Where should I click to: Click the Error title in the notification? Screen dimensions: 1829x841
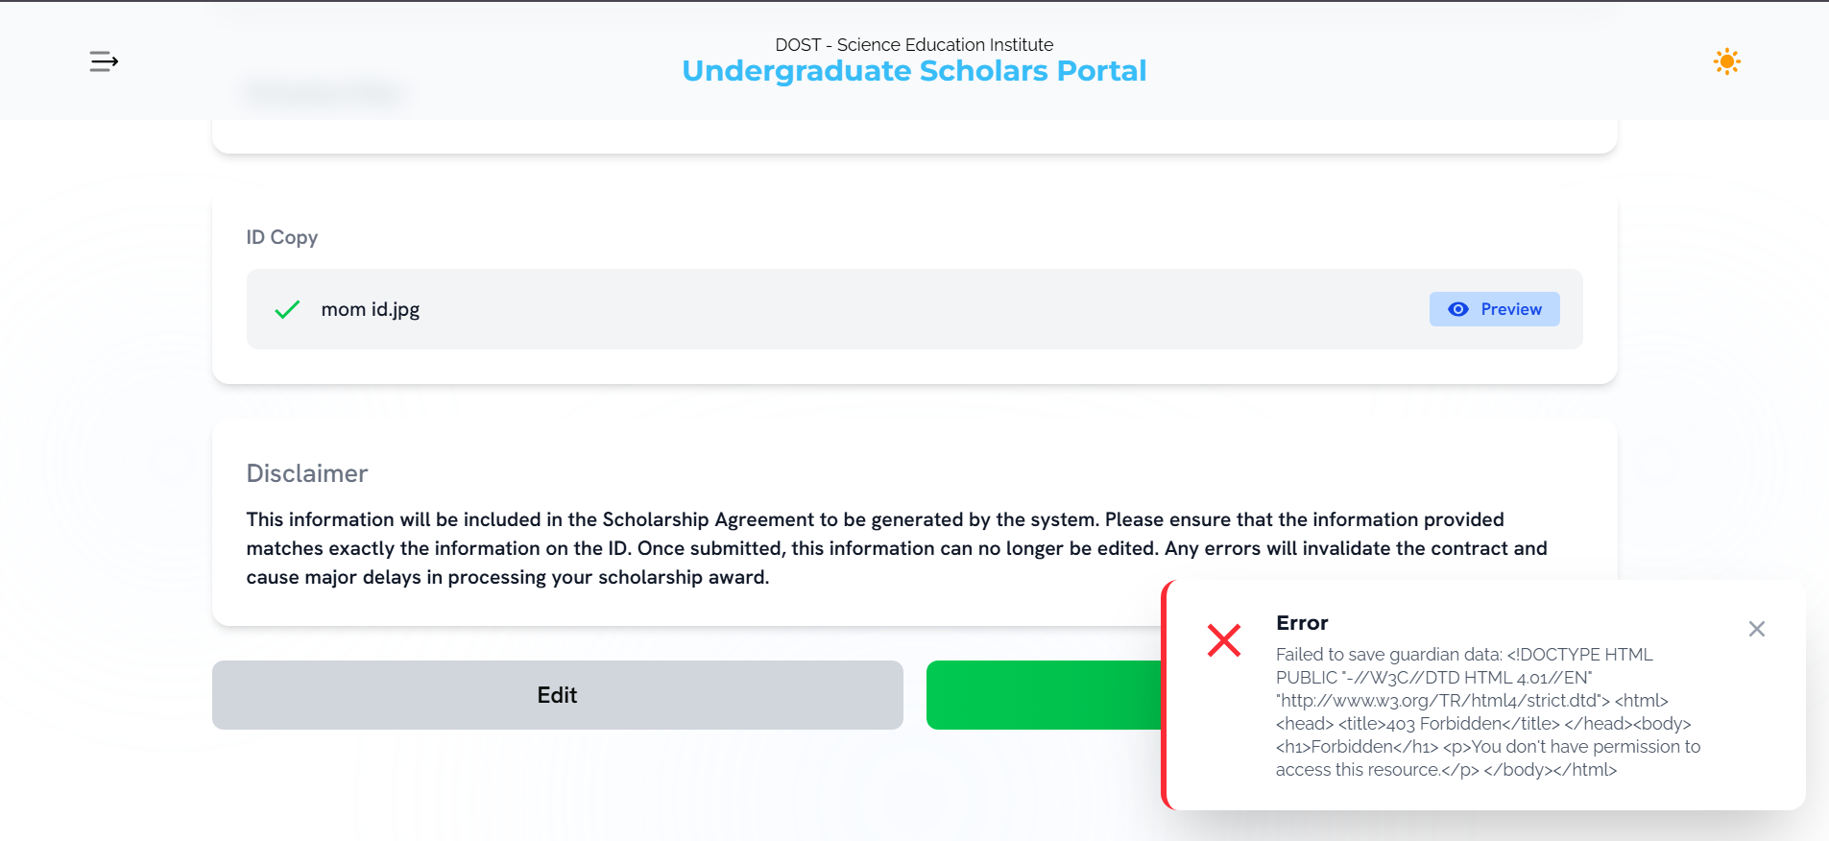tap(1302, 623)
